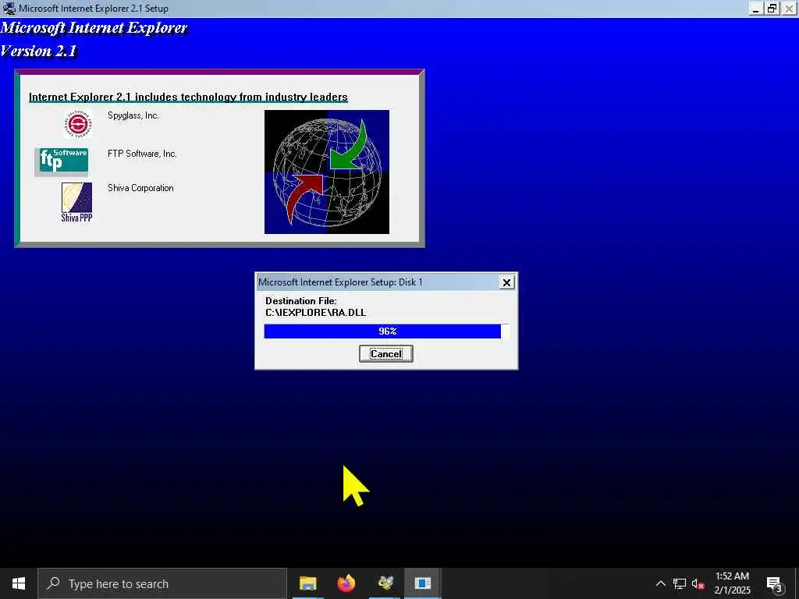This screenshot has width=799, height=599.
Task: Click the Setup window title bar icon
Action: [x=9, y=8]
